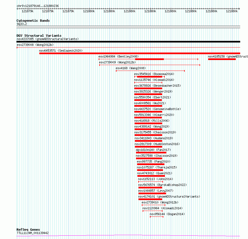Click the black nsv4337085 variant bar
248x239 pixels.
128,42
